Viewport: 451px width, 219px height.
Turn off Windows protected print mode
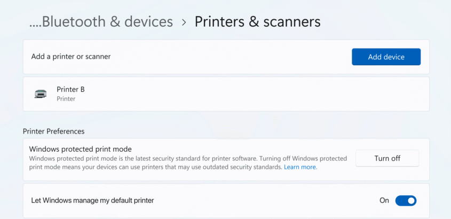pyautogui.click(x=387, y=158)
